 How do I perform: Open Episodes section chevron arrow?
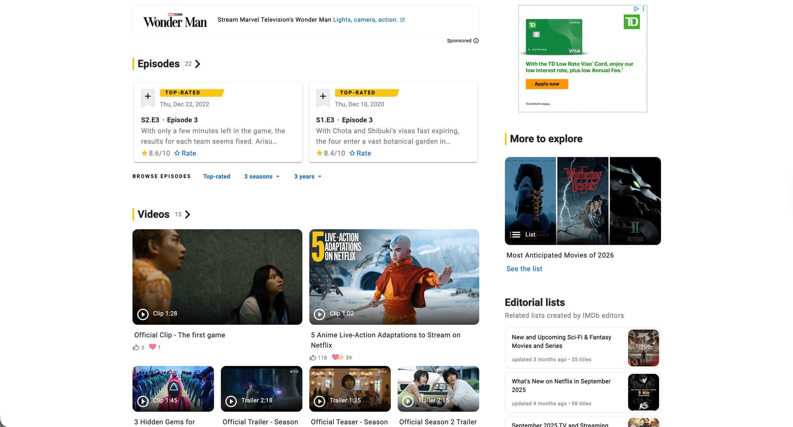click(198, 64)
